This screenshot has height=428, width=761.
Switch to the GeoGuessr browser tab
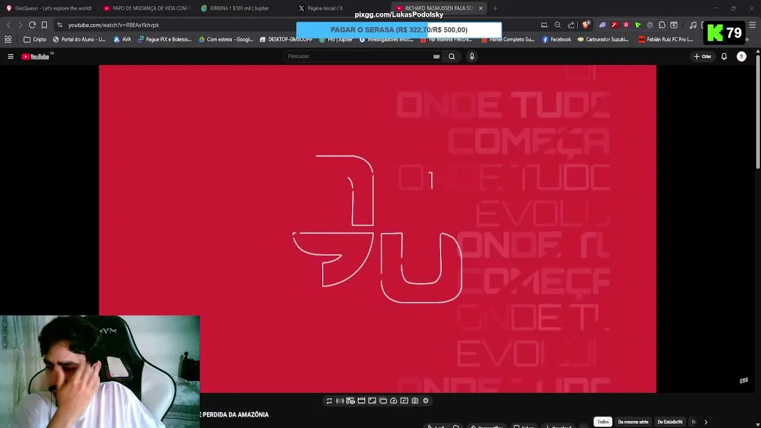tap(49, 8)
